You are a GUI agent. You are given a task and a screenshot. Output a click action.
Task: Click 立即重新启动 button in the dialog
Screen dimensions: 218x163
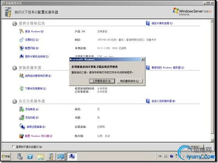pyautogui.click(x=102, y=81)
